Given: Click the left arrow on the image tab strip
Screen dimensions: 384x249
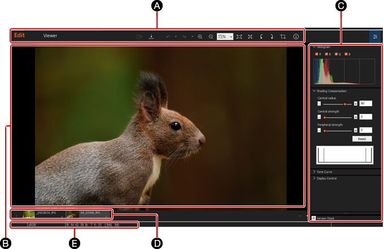Looking at the screenshot, I should click(x=16, y=216).
